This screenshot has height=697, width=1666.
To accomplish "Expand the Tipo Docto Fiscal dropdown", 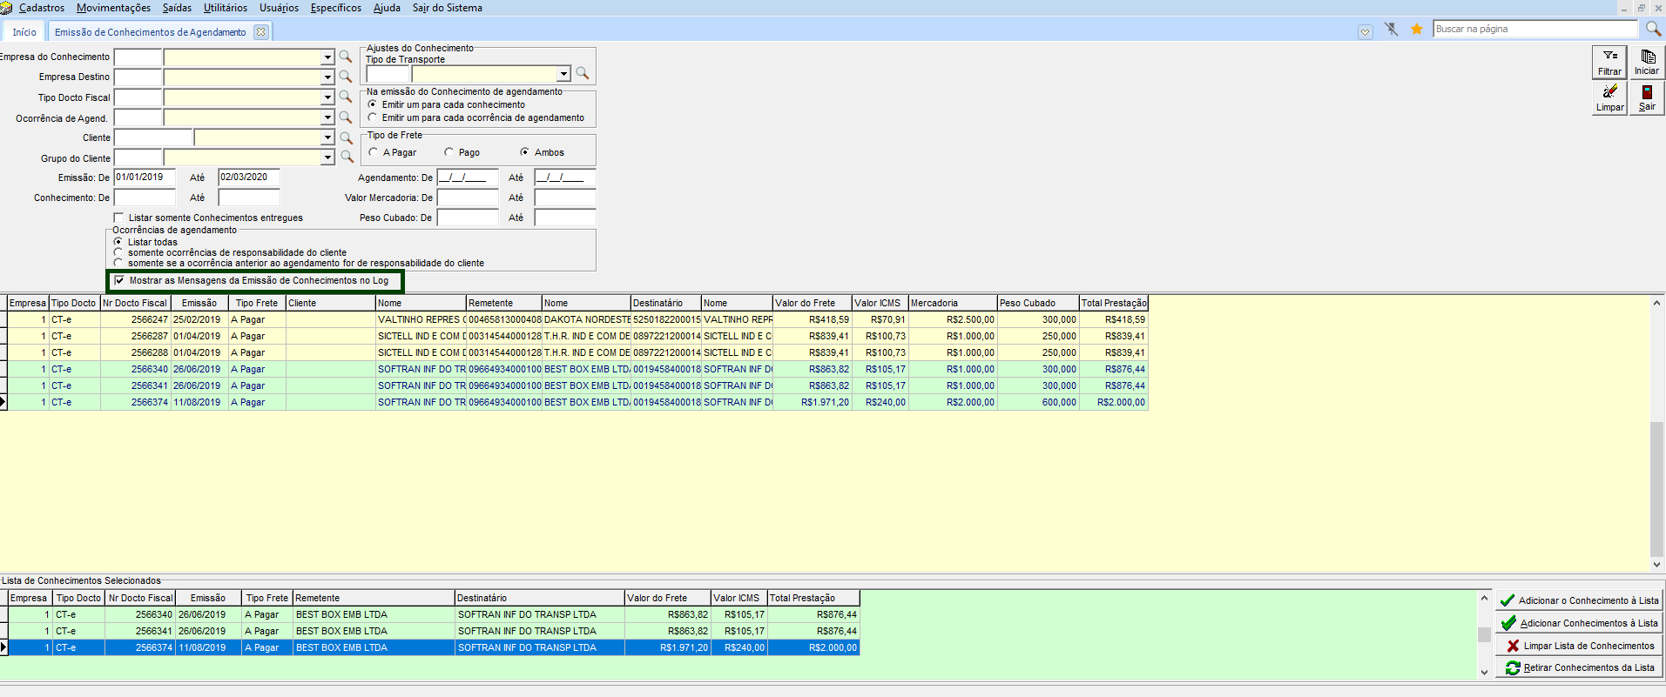I will click(327, 97).
